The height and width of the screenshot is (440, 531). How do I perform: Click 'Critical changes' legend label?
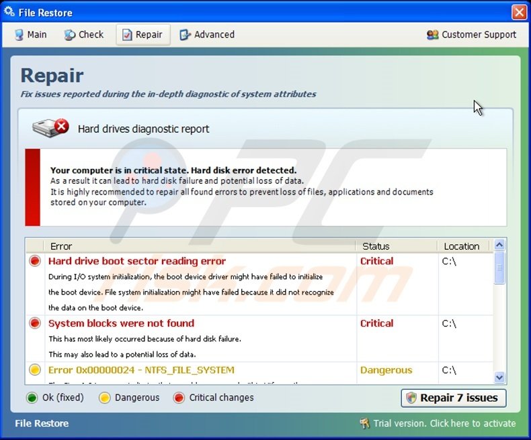click(221, 398)
